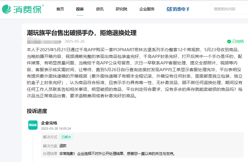Click the 退款 solution value
Image resolution: width=248 pixels, height=162 pixels.
[63, 146]
